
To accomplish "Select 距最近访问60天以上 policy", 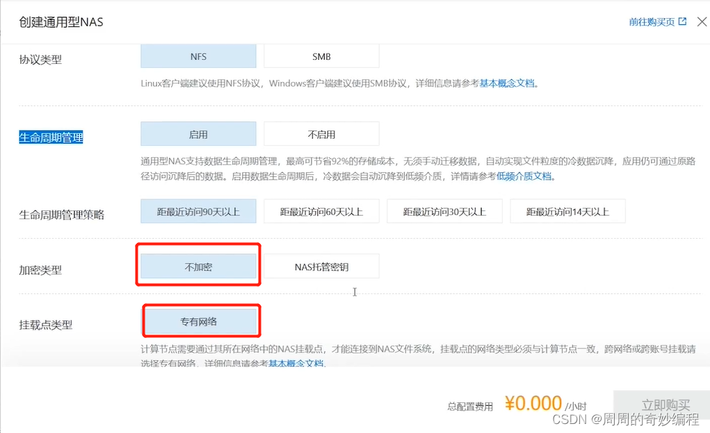I will point(321,211).
